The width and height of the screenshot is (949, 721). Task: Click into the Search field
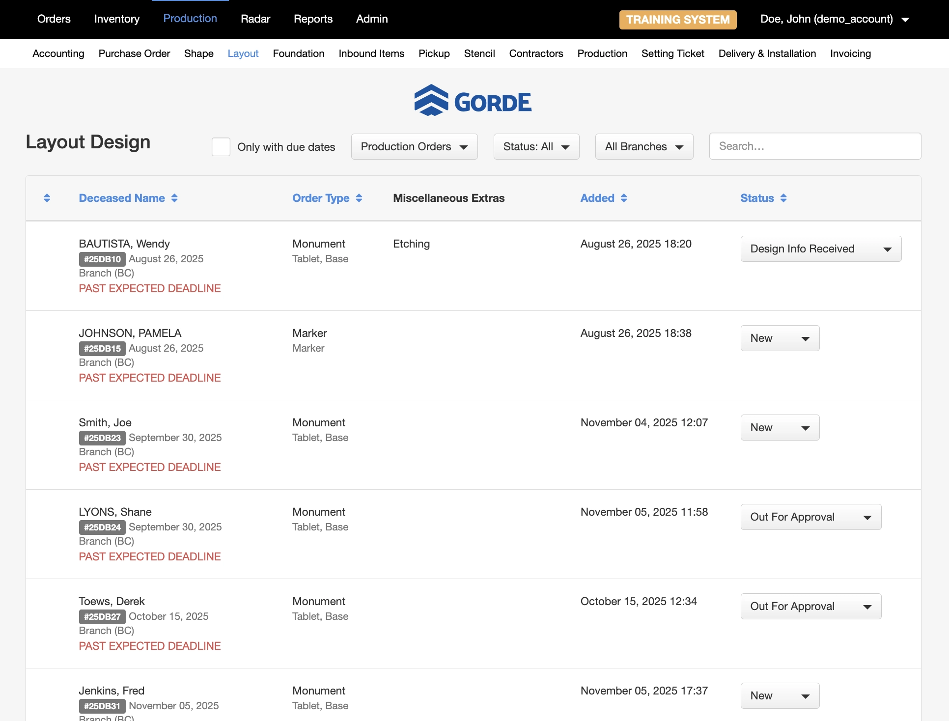tap(814, 146)
